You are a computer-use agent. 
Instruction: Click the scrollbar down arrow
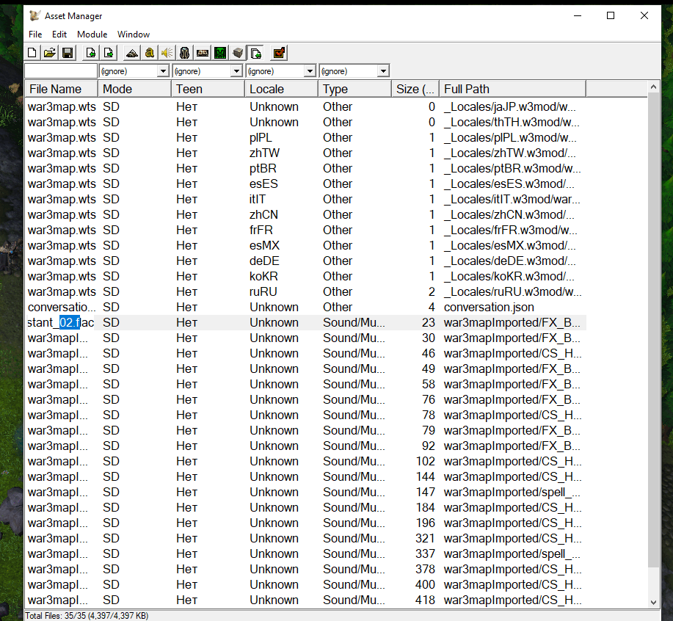click(x=653, y=602)
